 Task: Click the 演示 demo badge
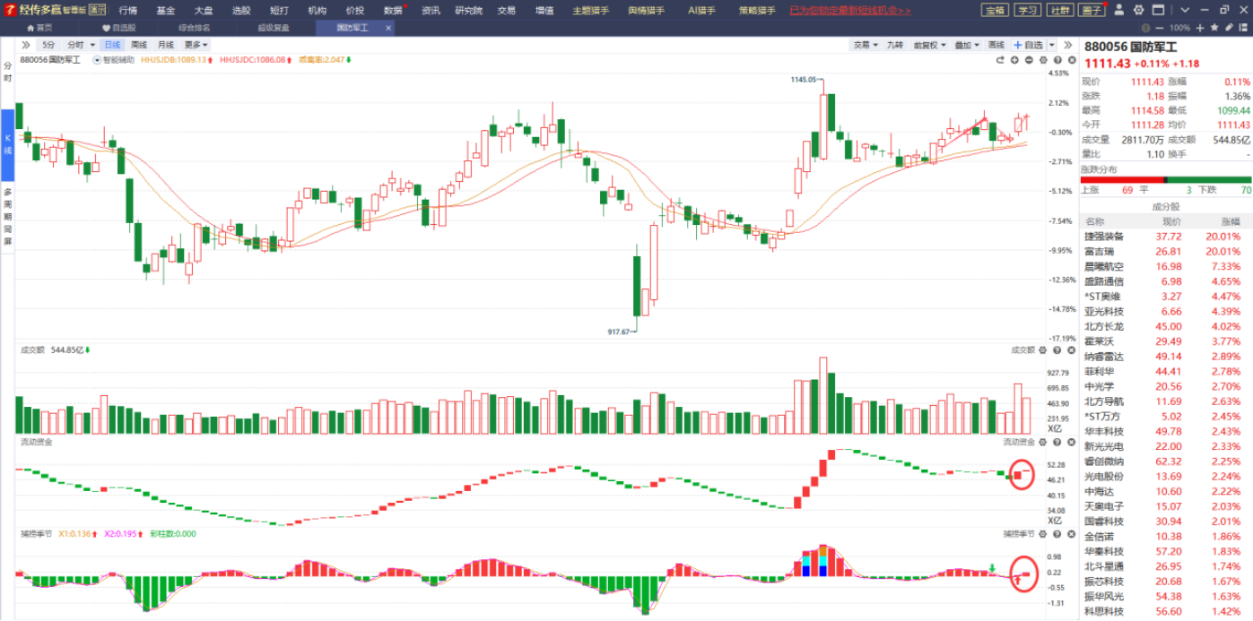pos(97,11)
